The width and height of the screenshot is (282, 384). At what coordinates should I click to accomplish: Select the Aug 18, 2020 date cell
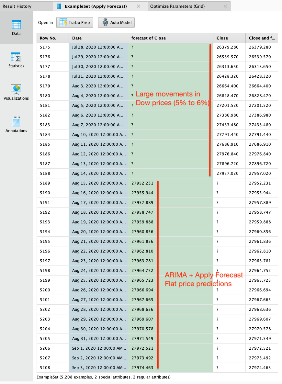pyautogui.click(x=98, y=212)
